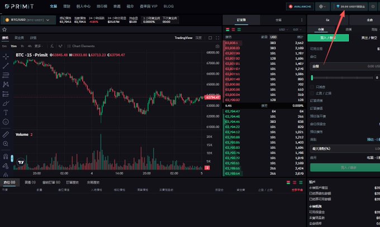
Task: Open chart in fullscreen mode
Action: point(217,38)
